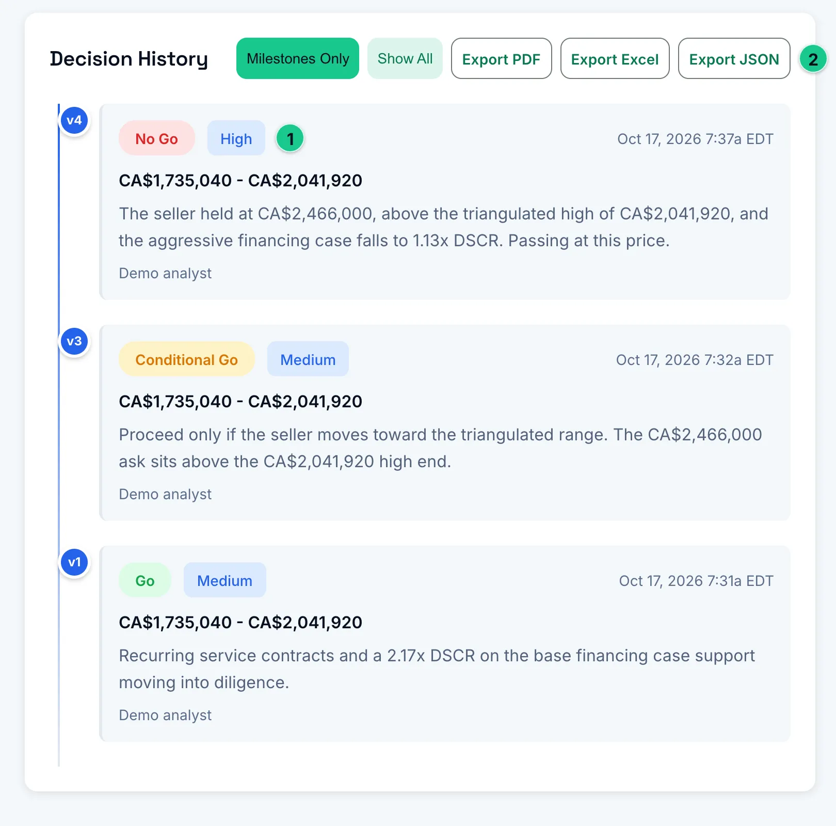Click the Oct 17, 2026 7:32a EDT timestamp
This screenshot has height=826, width=836.
point(695,360)
